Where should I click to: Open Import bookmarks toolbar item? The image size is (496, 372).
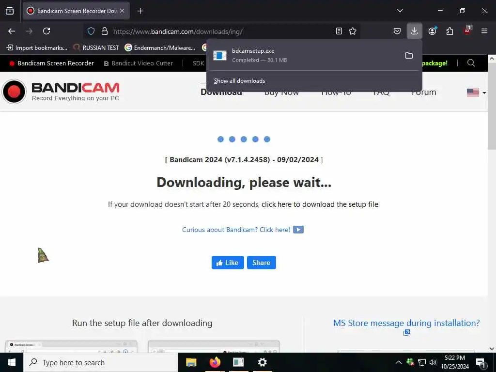[x=37, y=48]
